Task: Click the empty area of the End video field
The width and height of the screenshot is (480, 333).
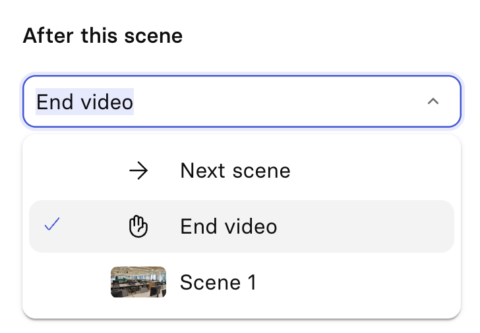Action: [x=277, y=101]
